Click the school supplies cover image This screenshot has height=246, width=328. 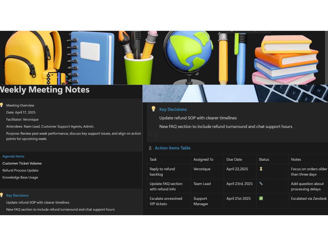click(x=164, y=58)
